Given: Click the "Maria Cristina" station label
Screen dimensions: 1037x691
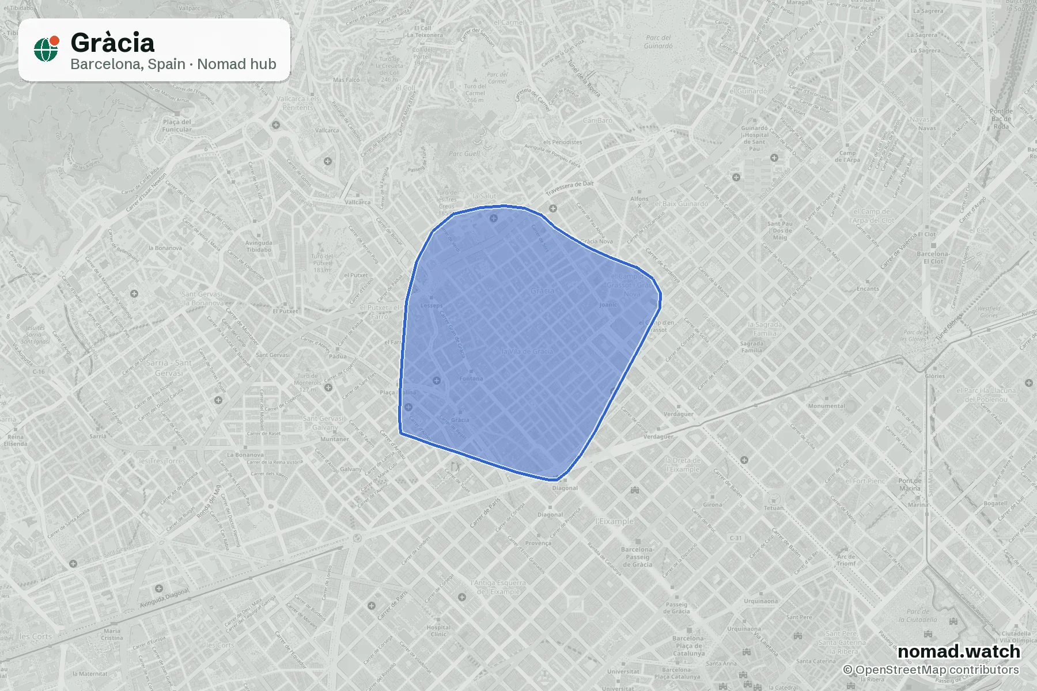Looking at the screenshot, I should (112, 634).
